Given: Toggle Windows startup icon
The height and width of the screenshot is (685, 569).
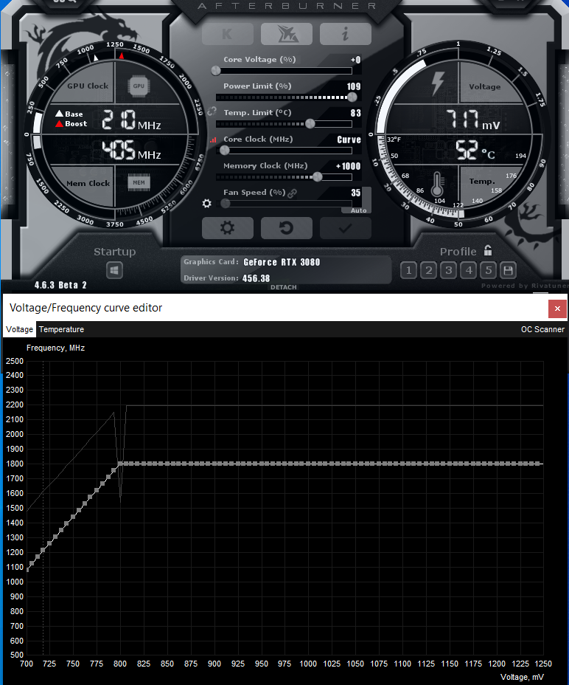Looking at the screenshot, I should tap(114, 270).
